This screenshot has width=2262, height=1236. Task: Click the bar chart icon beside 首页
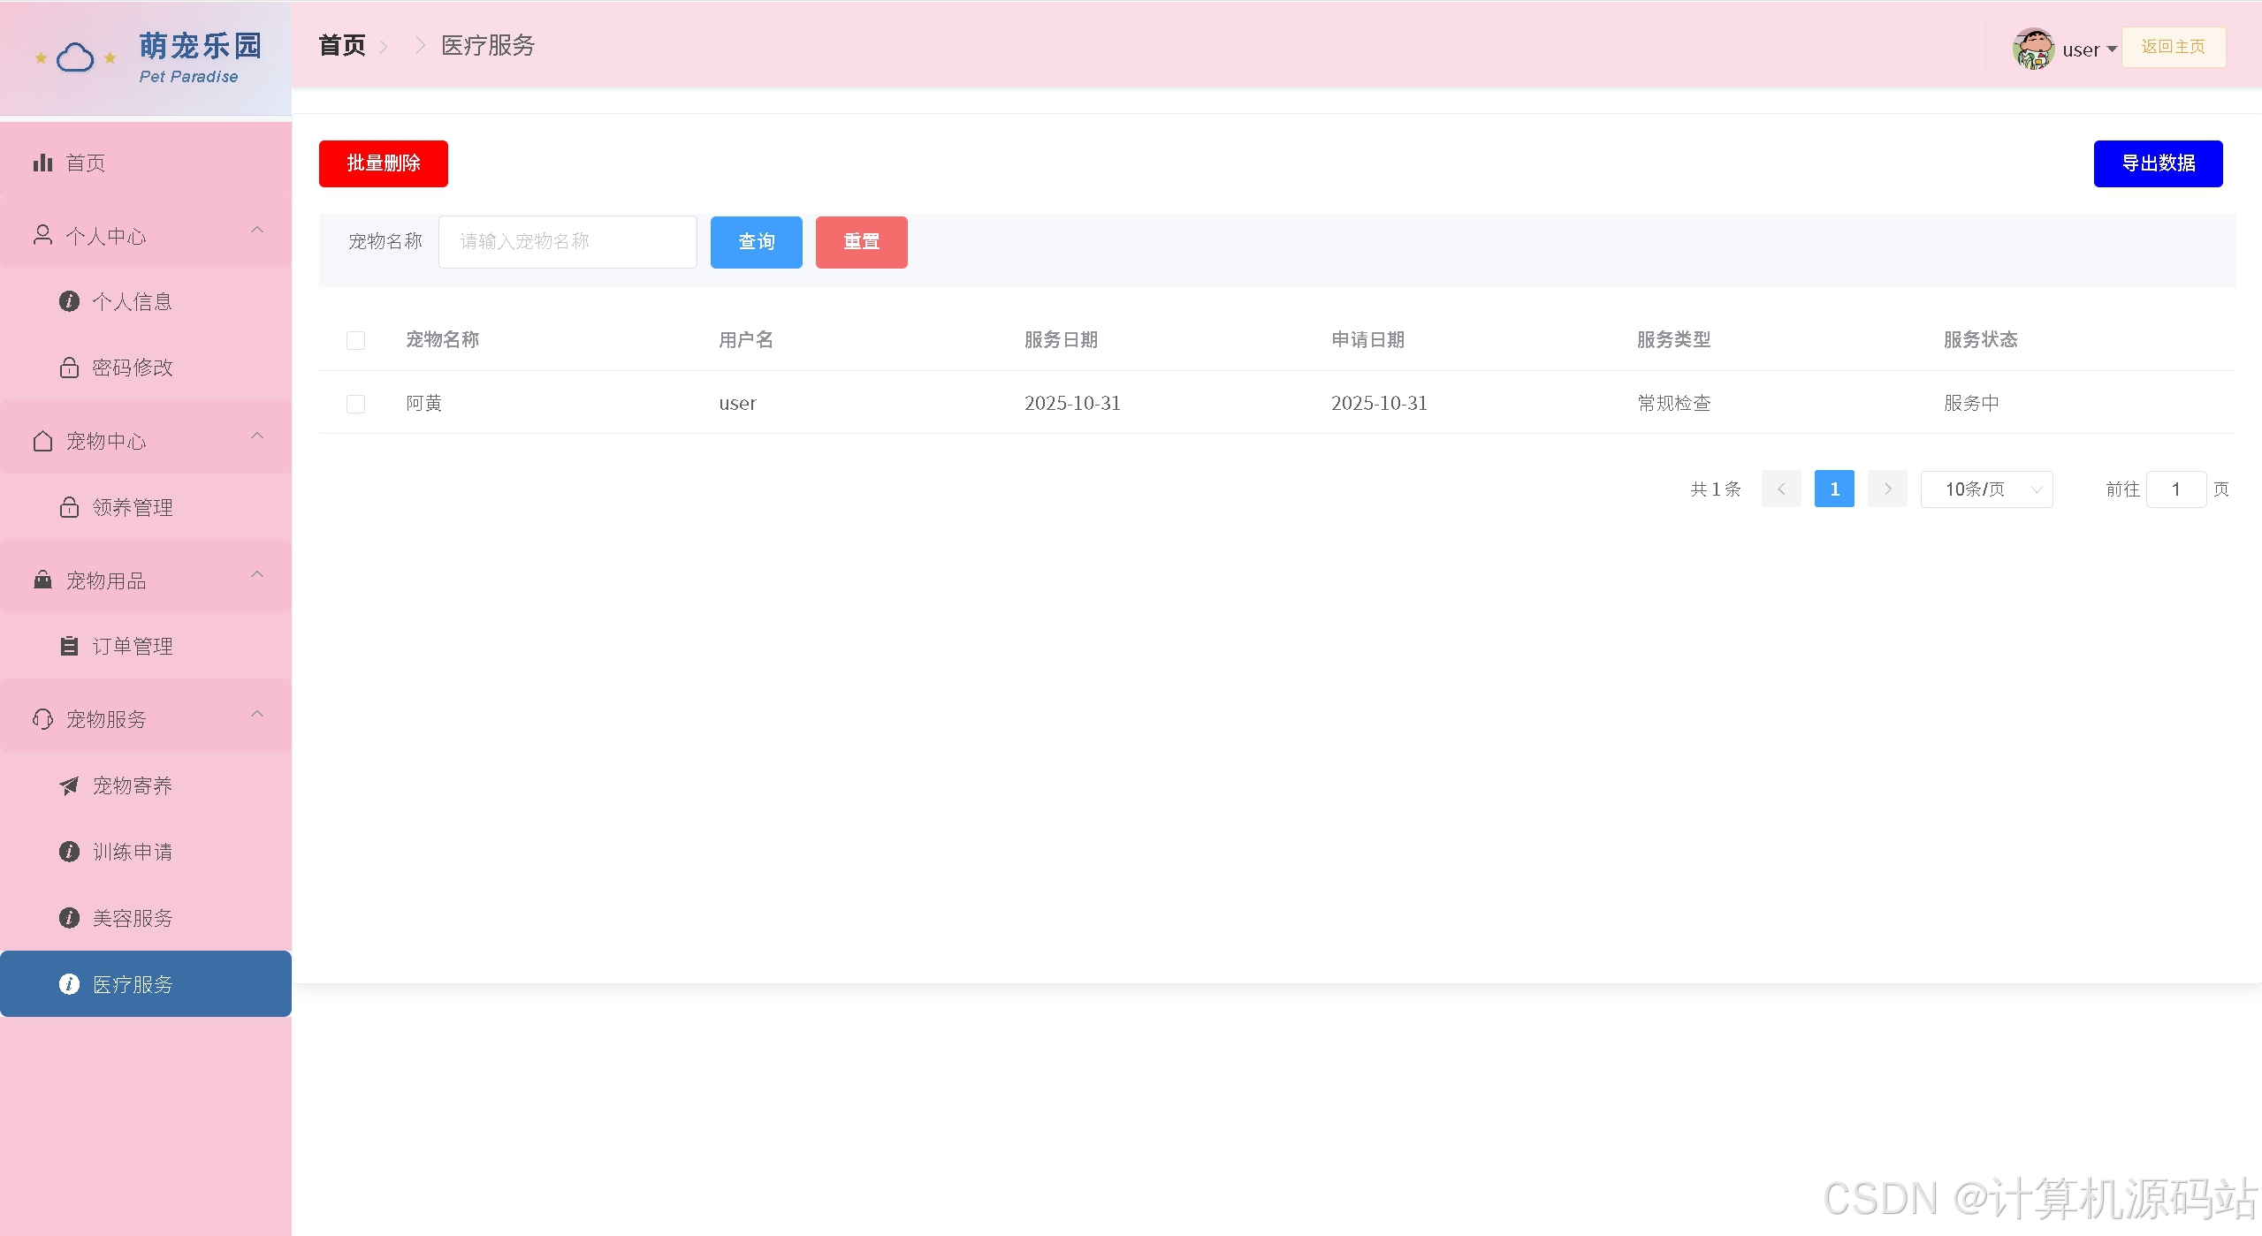42,163
